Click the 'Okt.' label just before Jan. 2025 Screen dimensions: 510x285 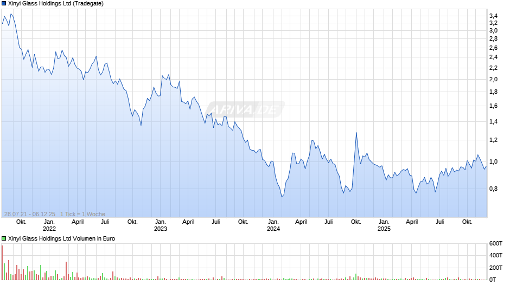[356, 222]
